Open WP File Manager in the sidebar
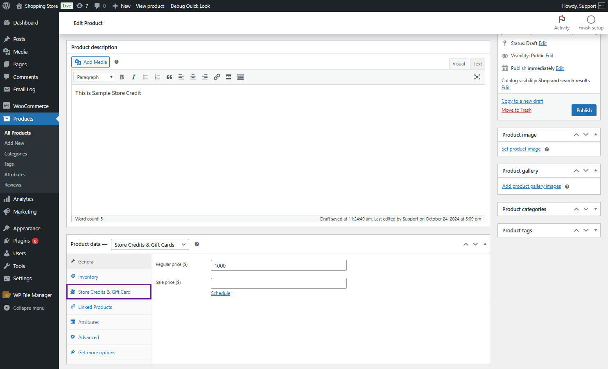 point(29,295)
